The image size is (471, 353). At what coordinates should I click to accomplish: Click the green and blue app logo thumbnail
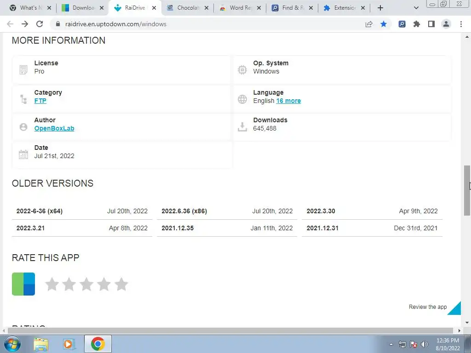coord(23,284)
